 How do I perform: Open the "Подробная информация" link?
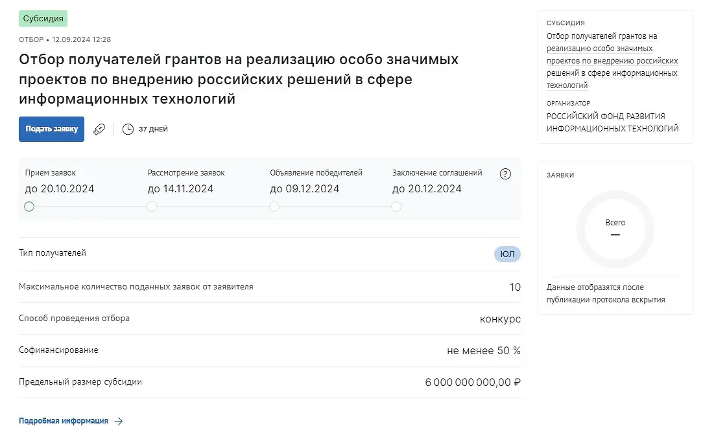pos(64,421)
